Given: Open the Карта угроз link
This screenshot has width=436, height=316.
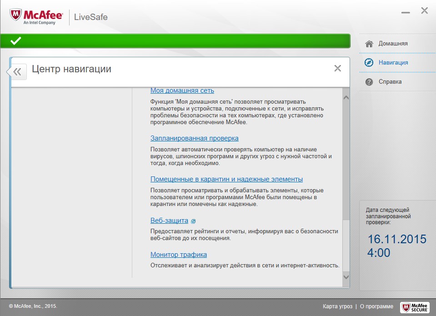Looking at the screenshot, I should [x=337, y=306].
